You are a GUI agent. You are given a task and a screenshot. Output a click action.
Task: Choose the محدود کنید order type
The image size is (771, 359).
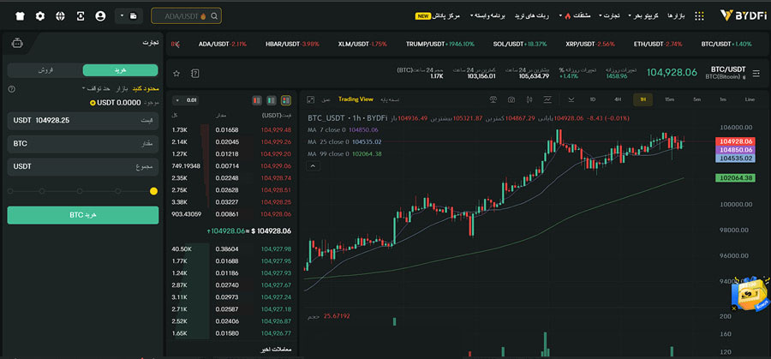pos(144,88)
